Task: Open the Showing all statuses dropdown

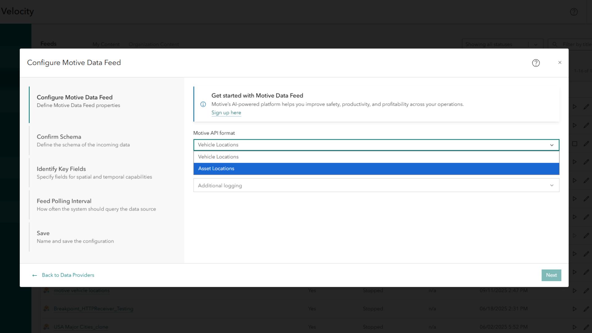Action: 536,44
